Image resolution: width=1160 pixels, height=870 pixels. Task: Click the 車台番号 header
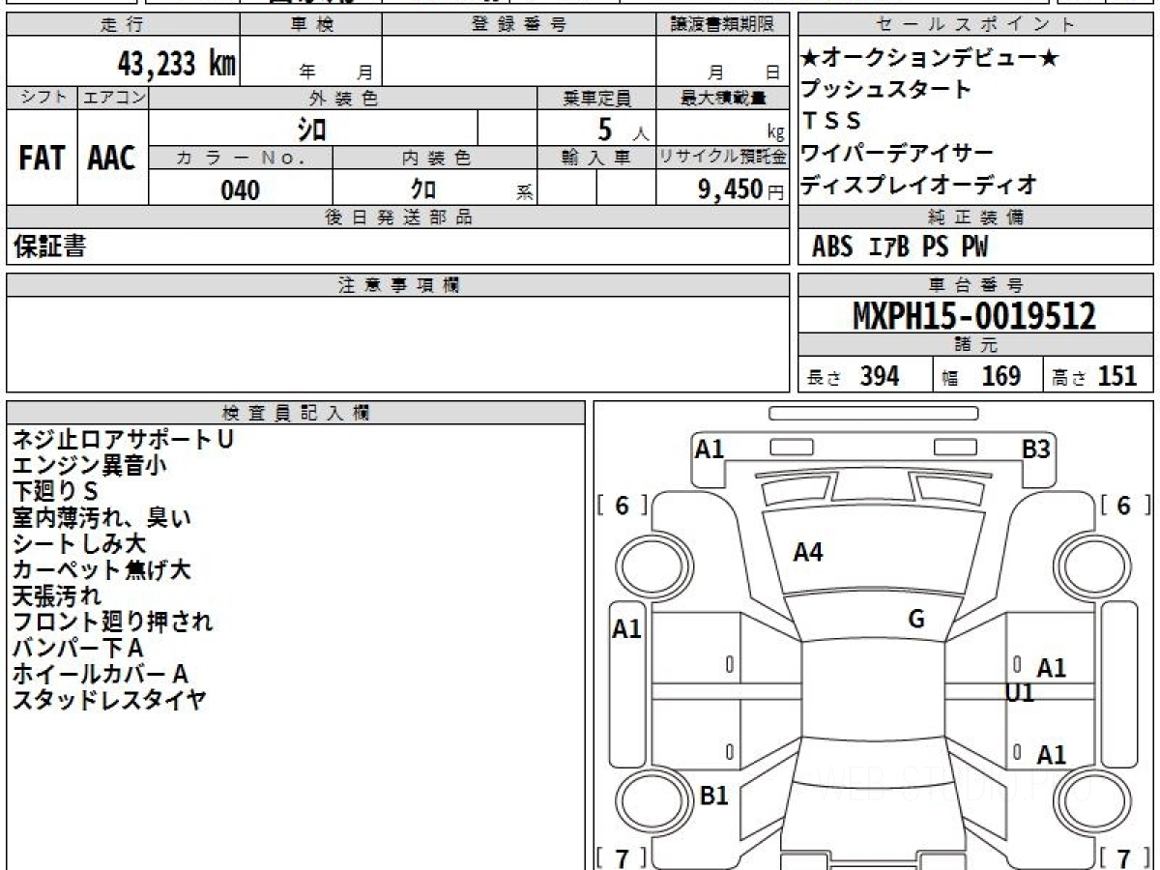[976, 284]
